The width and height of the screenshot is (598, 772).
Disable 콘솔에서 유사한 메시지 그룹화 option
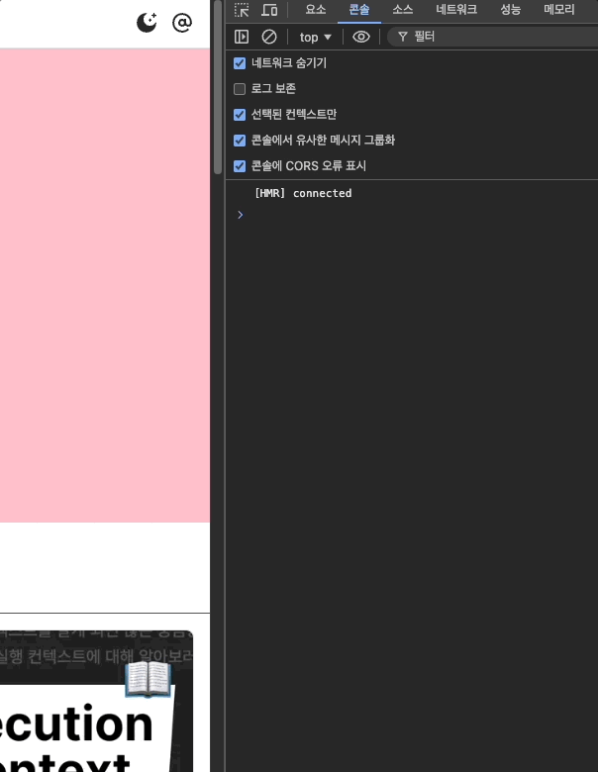pyautogui.click(x=240, y=141)
